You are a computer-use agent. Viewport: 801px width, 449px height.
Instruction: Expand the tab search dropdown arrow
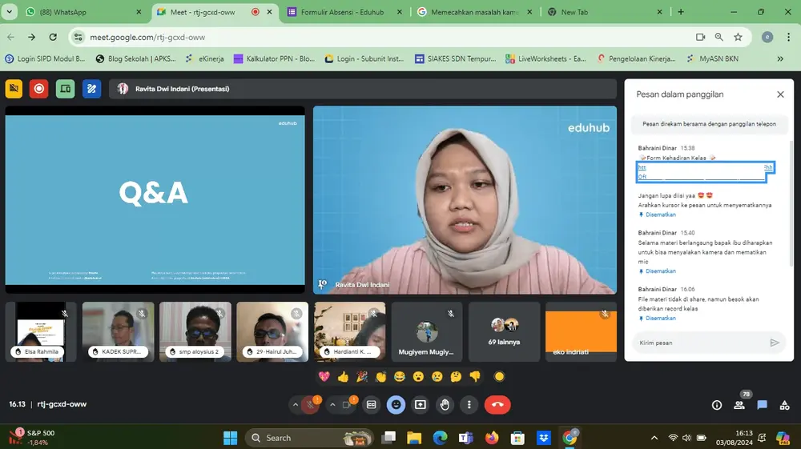pyautogui.click(x=9, y=12)
